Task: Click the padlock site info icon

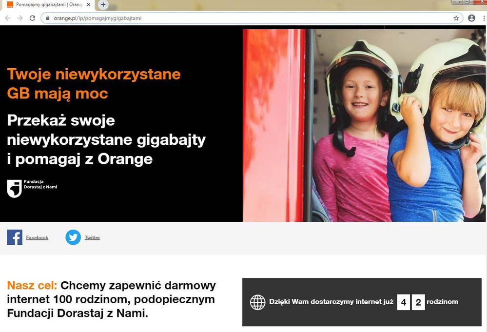Action: (47, 18)
